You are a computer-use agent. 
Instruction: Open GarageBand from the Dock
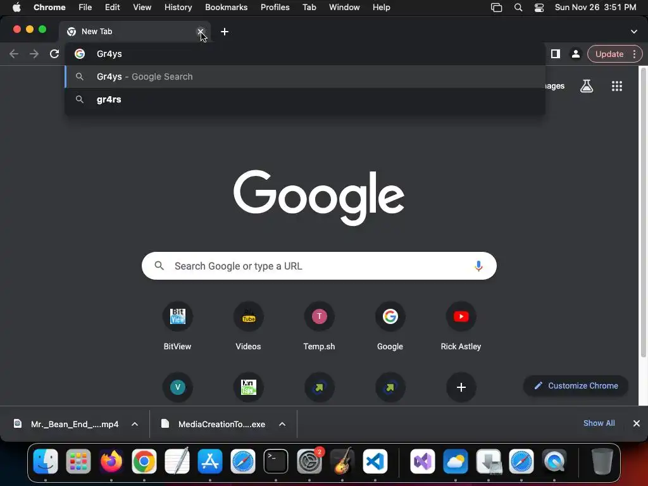[x=342, y=461]
